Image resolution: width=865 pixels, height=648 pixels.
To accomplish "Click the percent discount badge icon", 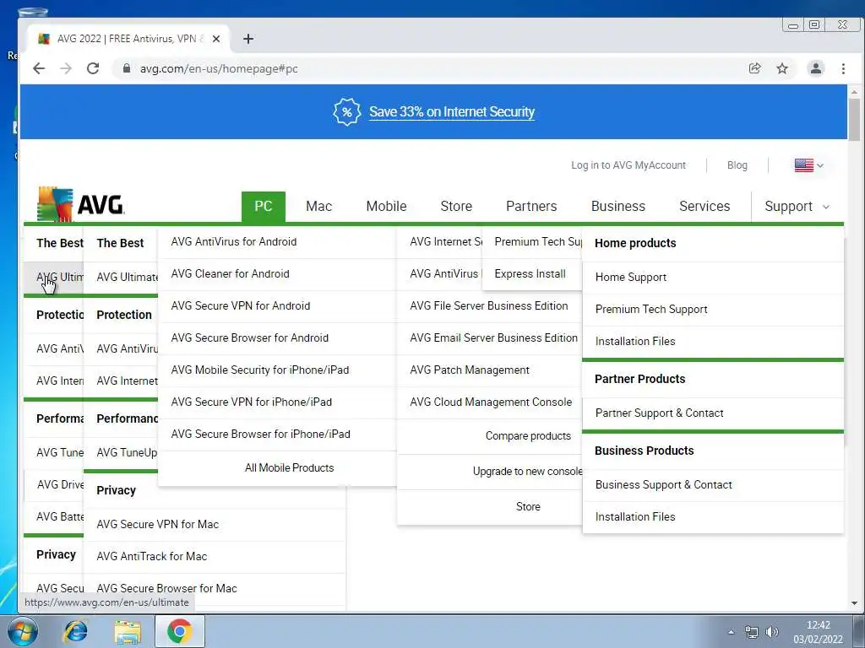I will (x=346, y=112).
